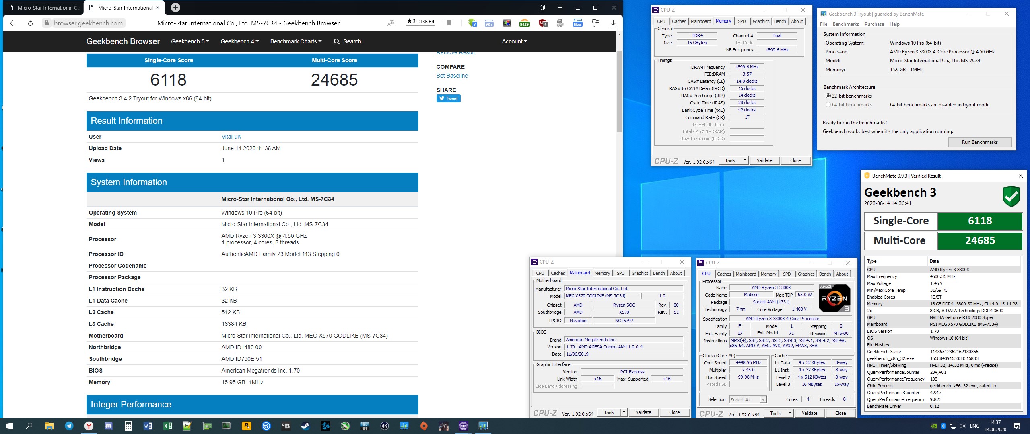The width and height of the screenshot is (1030, 434).
Task: Open the Benchmark Charts dropdown
Action: (x=296, y=41)
